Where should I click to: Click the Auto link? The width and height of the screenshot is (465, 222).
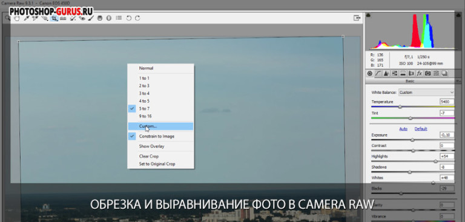pyautogui.click(x=403, y=129)
